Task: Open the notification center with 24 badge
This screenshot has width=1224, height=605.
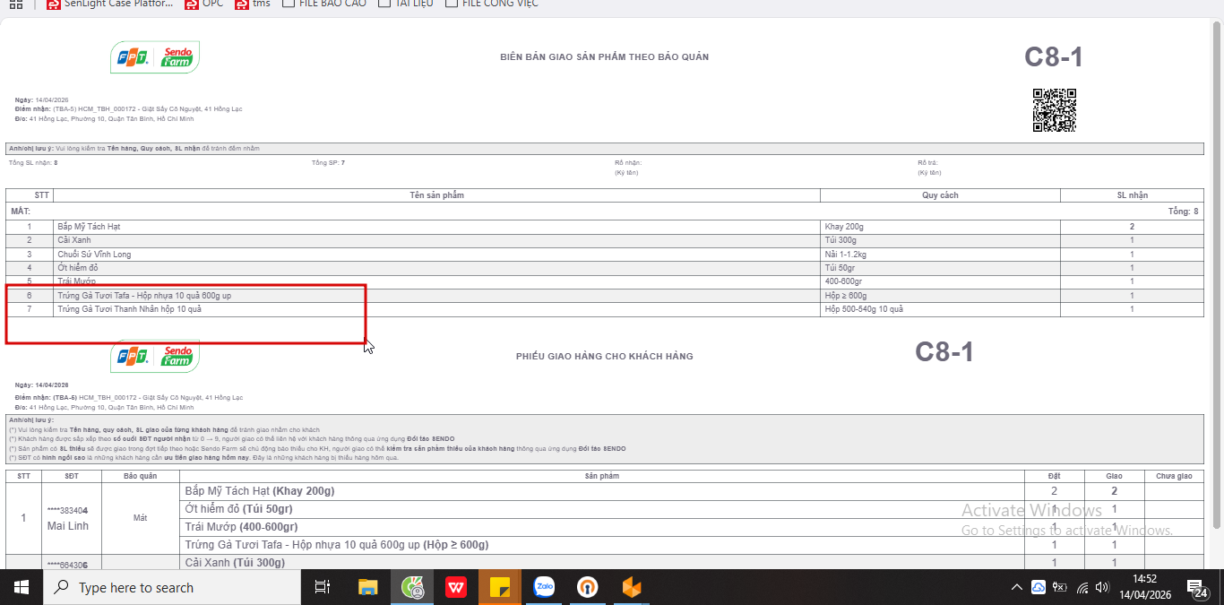Action: pyautogui.click(x=1196, y=588)
